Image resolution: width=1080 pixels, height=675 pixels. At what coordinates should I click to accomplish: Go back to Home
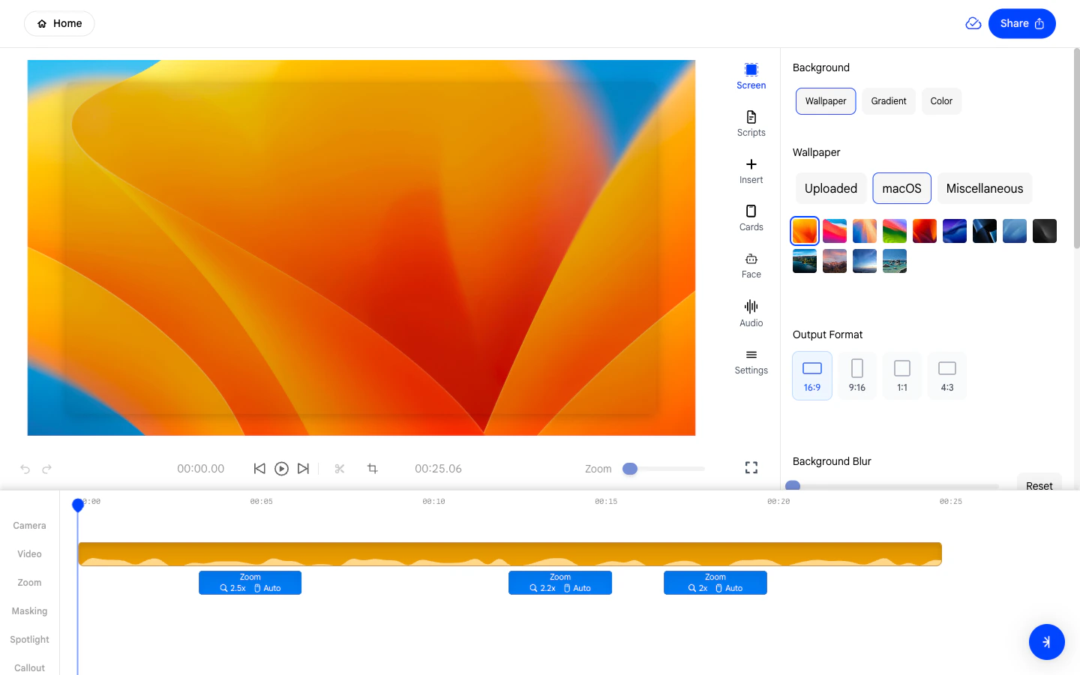pyautogui.click(x=59, y=23)
